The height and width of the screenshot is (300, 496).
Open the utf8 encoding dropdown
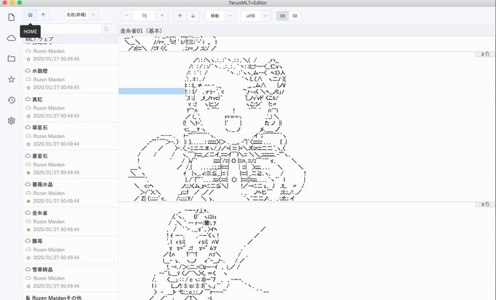pos(255,16)
